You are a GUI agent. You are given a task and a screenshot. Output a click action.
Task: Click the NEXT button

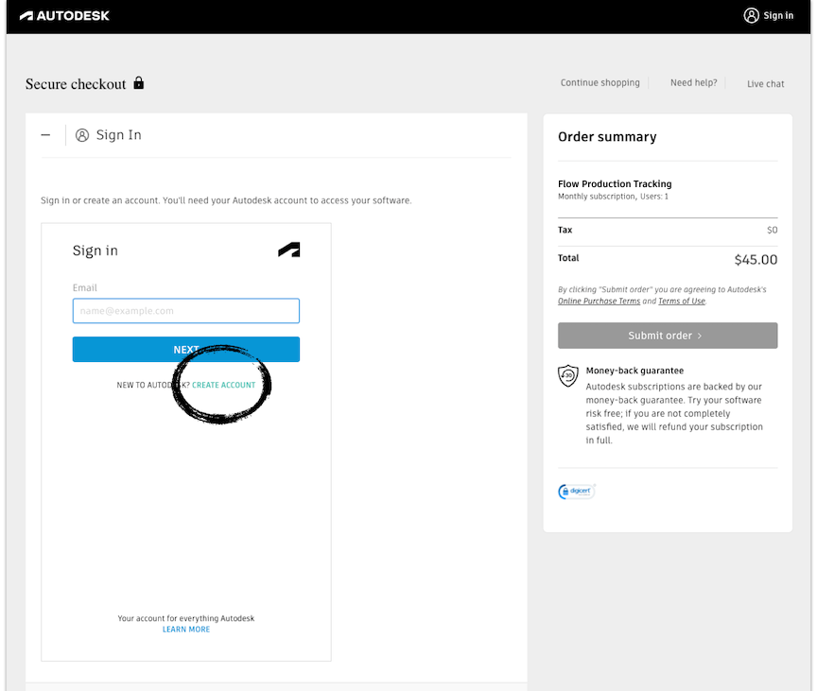186,350
